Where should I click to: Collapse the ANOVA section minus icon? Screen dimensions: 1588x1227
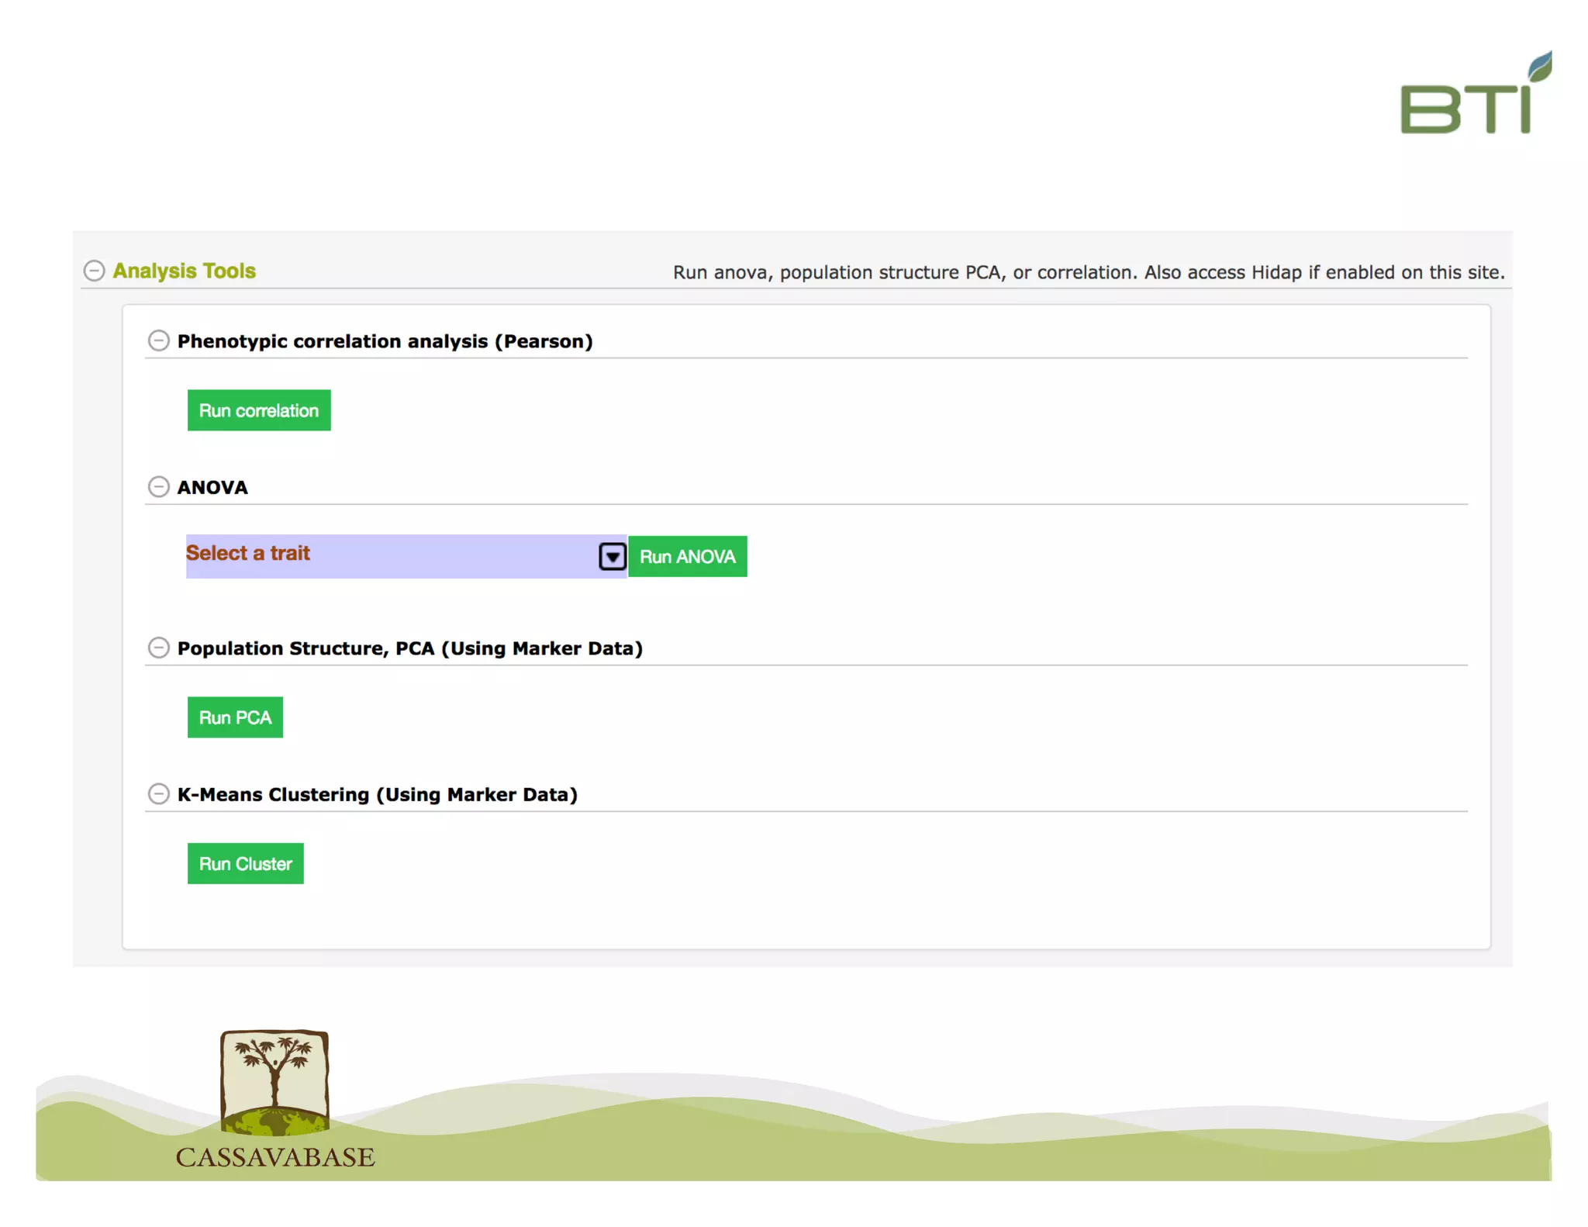(x=158, y=487)
